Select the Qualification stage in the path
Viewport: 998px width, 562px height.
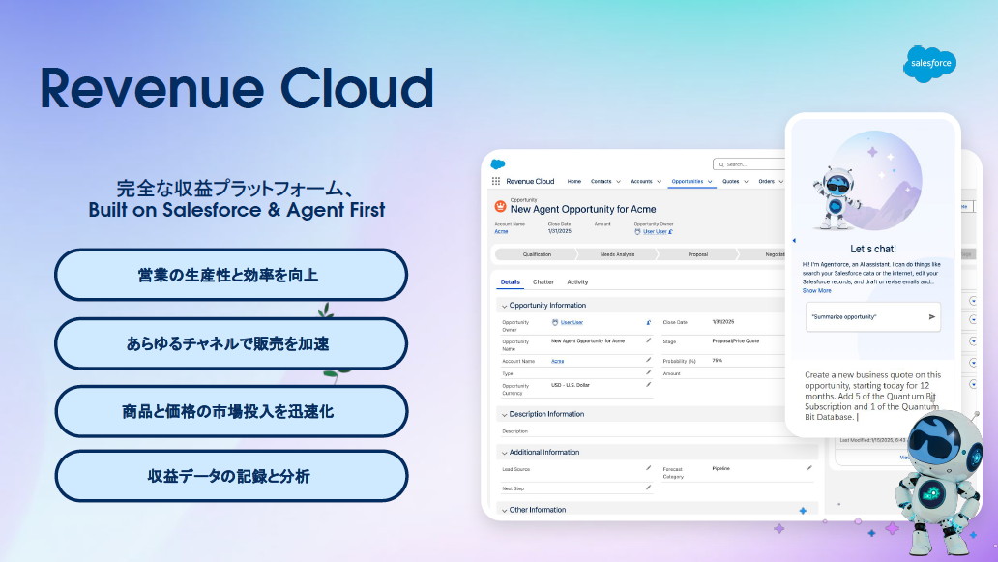[x=537, y=254]
